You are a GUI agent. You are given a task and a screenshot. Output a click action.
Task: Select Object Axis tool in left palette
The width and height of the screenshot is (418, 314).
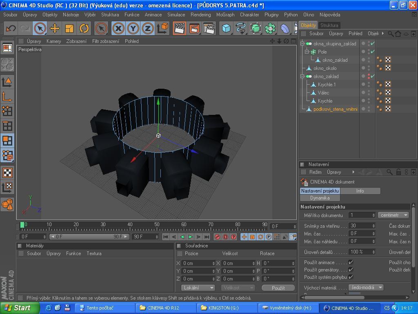point(7,96)
